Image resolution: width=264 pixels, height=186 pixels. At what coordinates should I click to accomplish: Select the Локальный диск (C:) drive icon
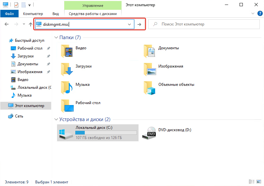(x=66, y=134)
